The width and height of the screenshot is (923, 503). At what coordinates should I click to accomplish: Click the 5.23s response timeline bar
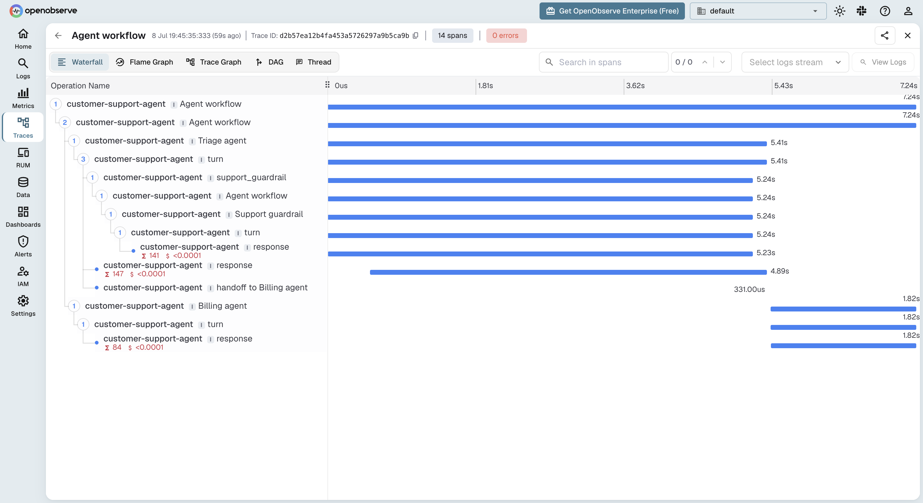click(540, 254)
